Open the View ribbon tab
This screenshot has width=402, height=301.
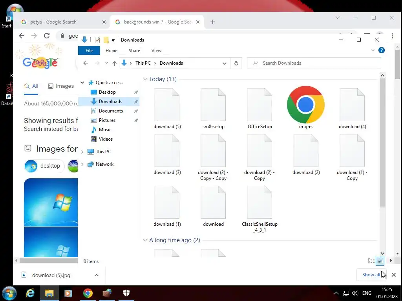pos(156,51)
